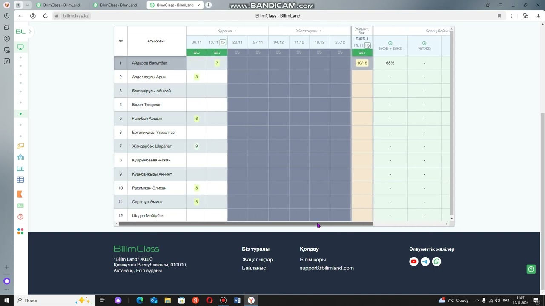Screen dimensions: 545x306
Task: Click the orange K bookmark icon
Action: (20, 194)
